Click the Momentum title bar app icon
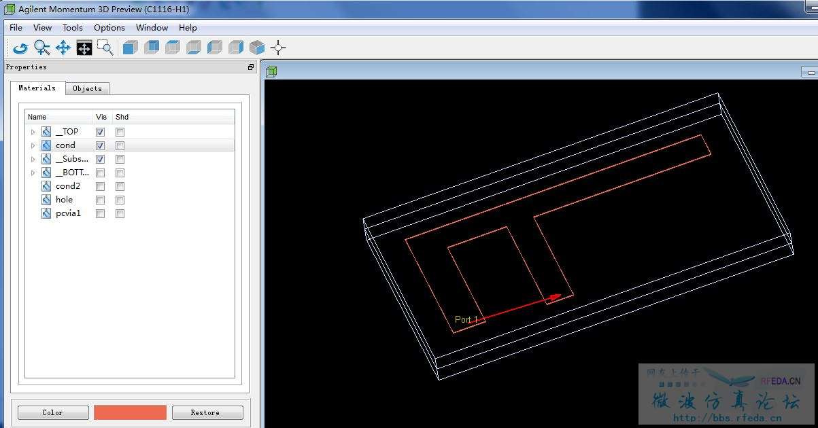Image resolution: width=818 pixels, height=428 pixels. pos(10,10)
